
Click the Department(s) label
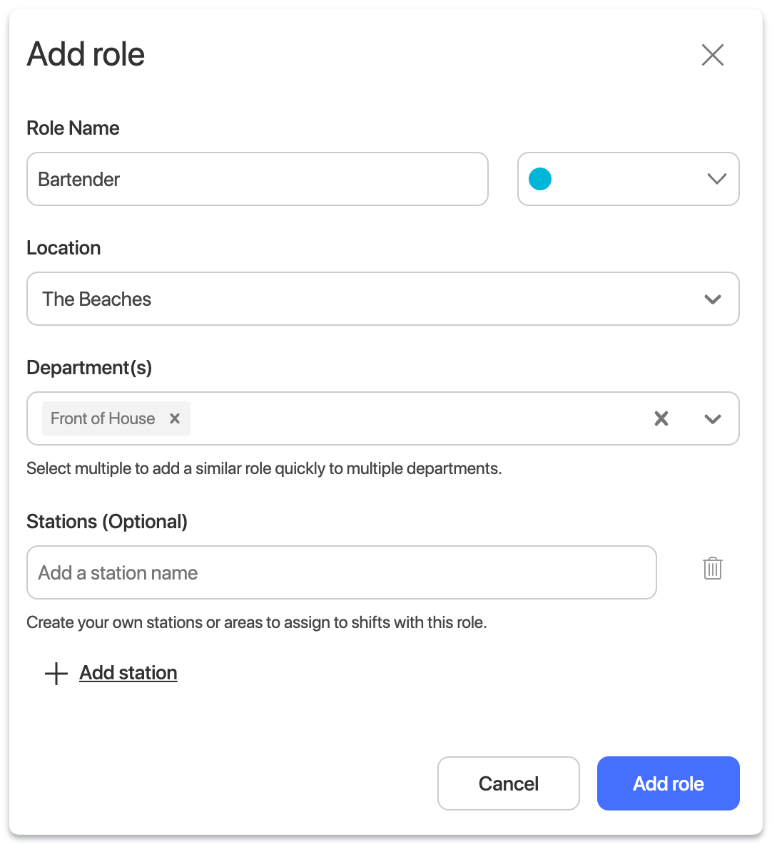(89, 368)
